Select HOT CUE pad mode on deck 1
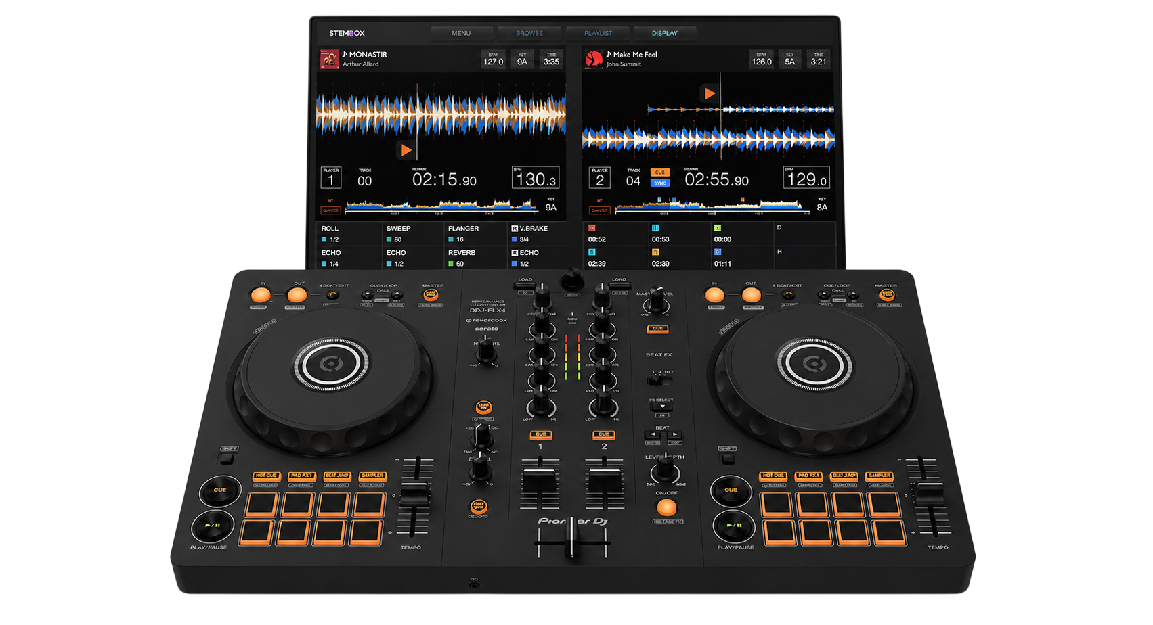The image size is (1153, 625). click(266, 476)
